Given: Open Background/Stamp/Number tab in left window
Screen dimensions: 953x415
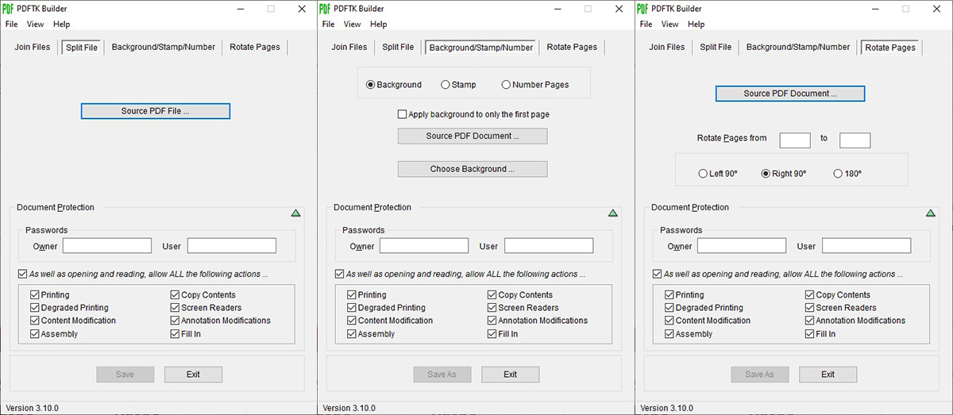Looking at the screenshot, I should pyautogui.click(x=164, y=47).
